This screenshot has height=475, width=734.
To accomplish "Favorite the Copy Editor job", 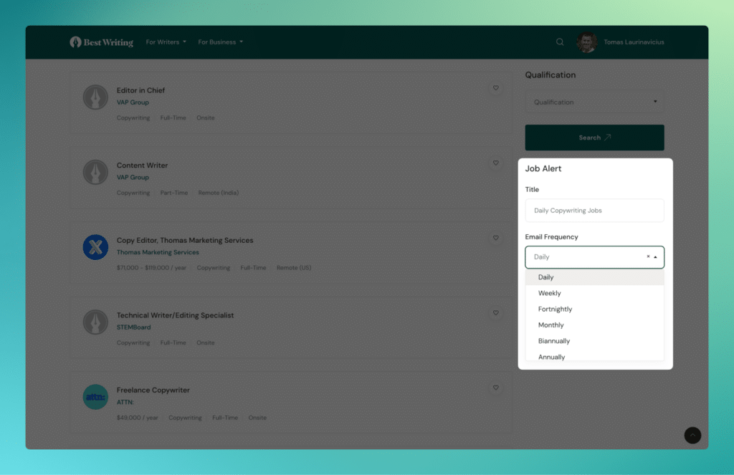I will click(496, 238).
